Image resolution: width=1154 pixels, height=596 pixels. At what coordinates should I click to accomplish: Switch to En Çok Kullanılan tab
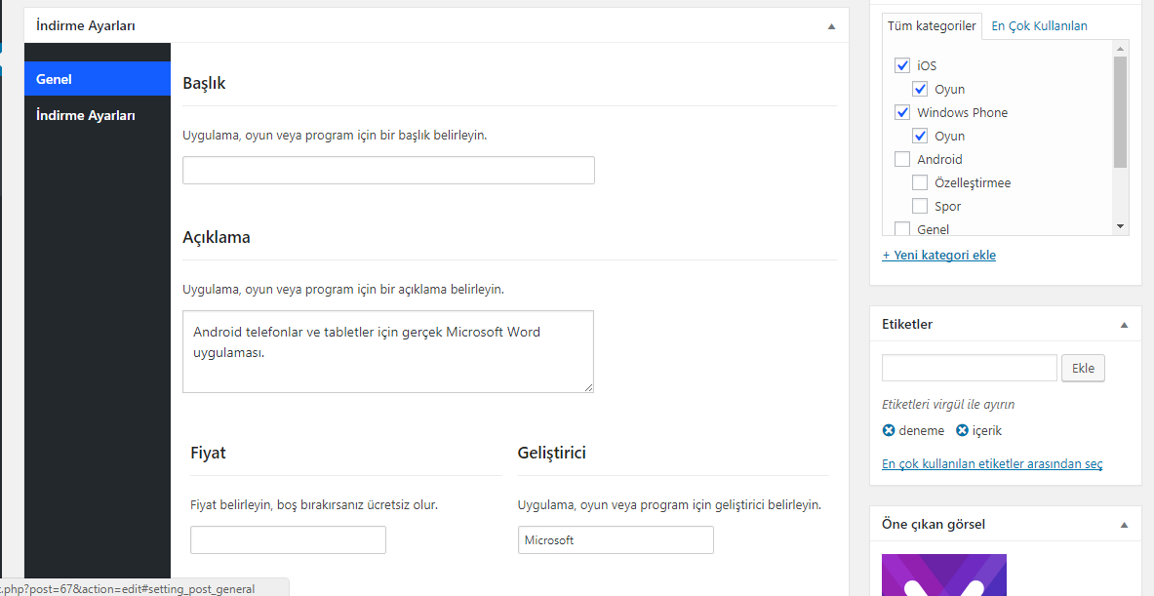click(1039, 25)
